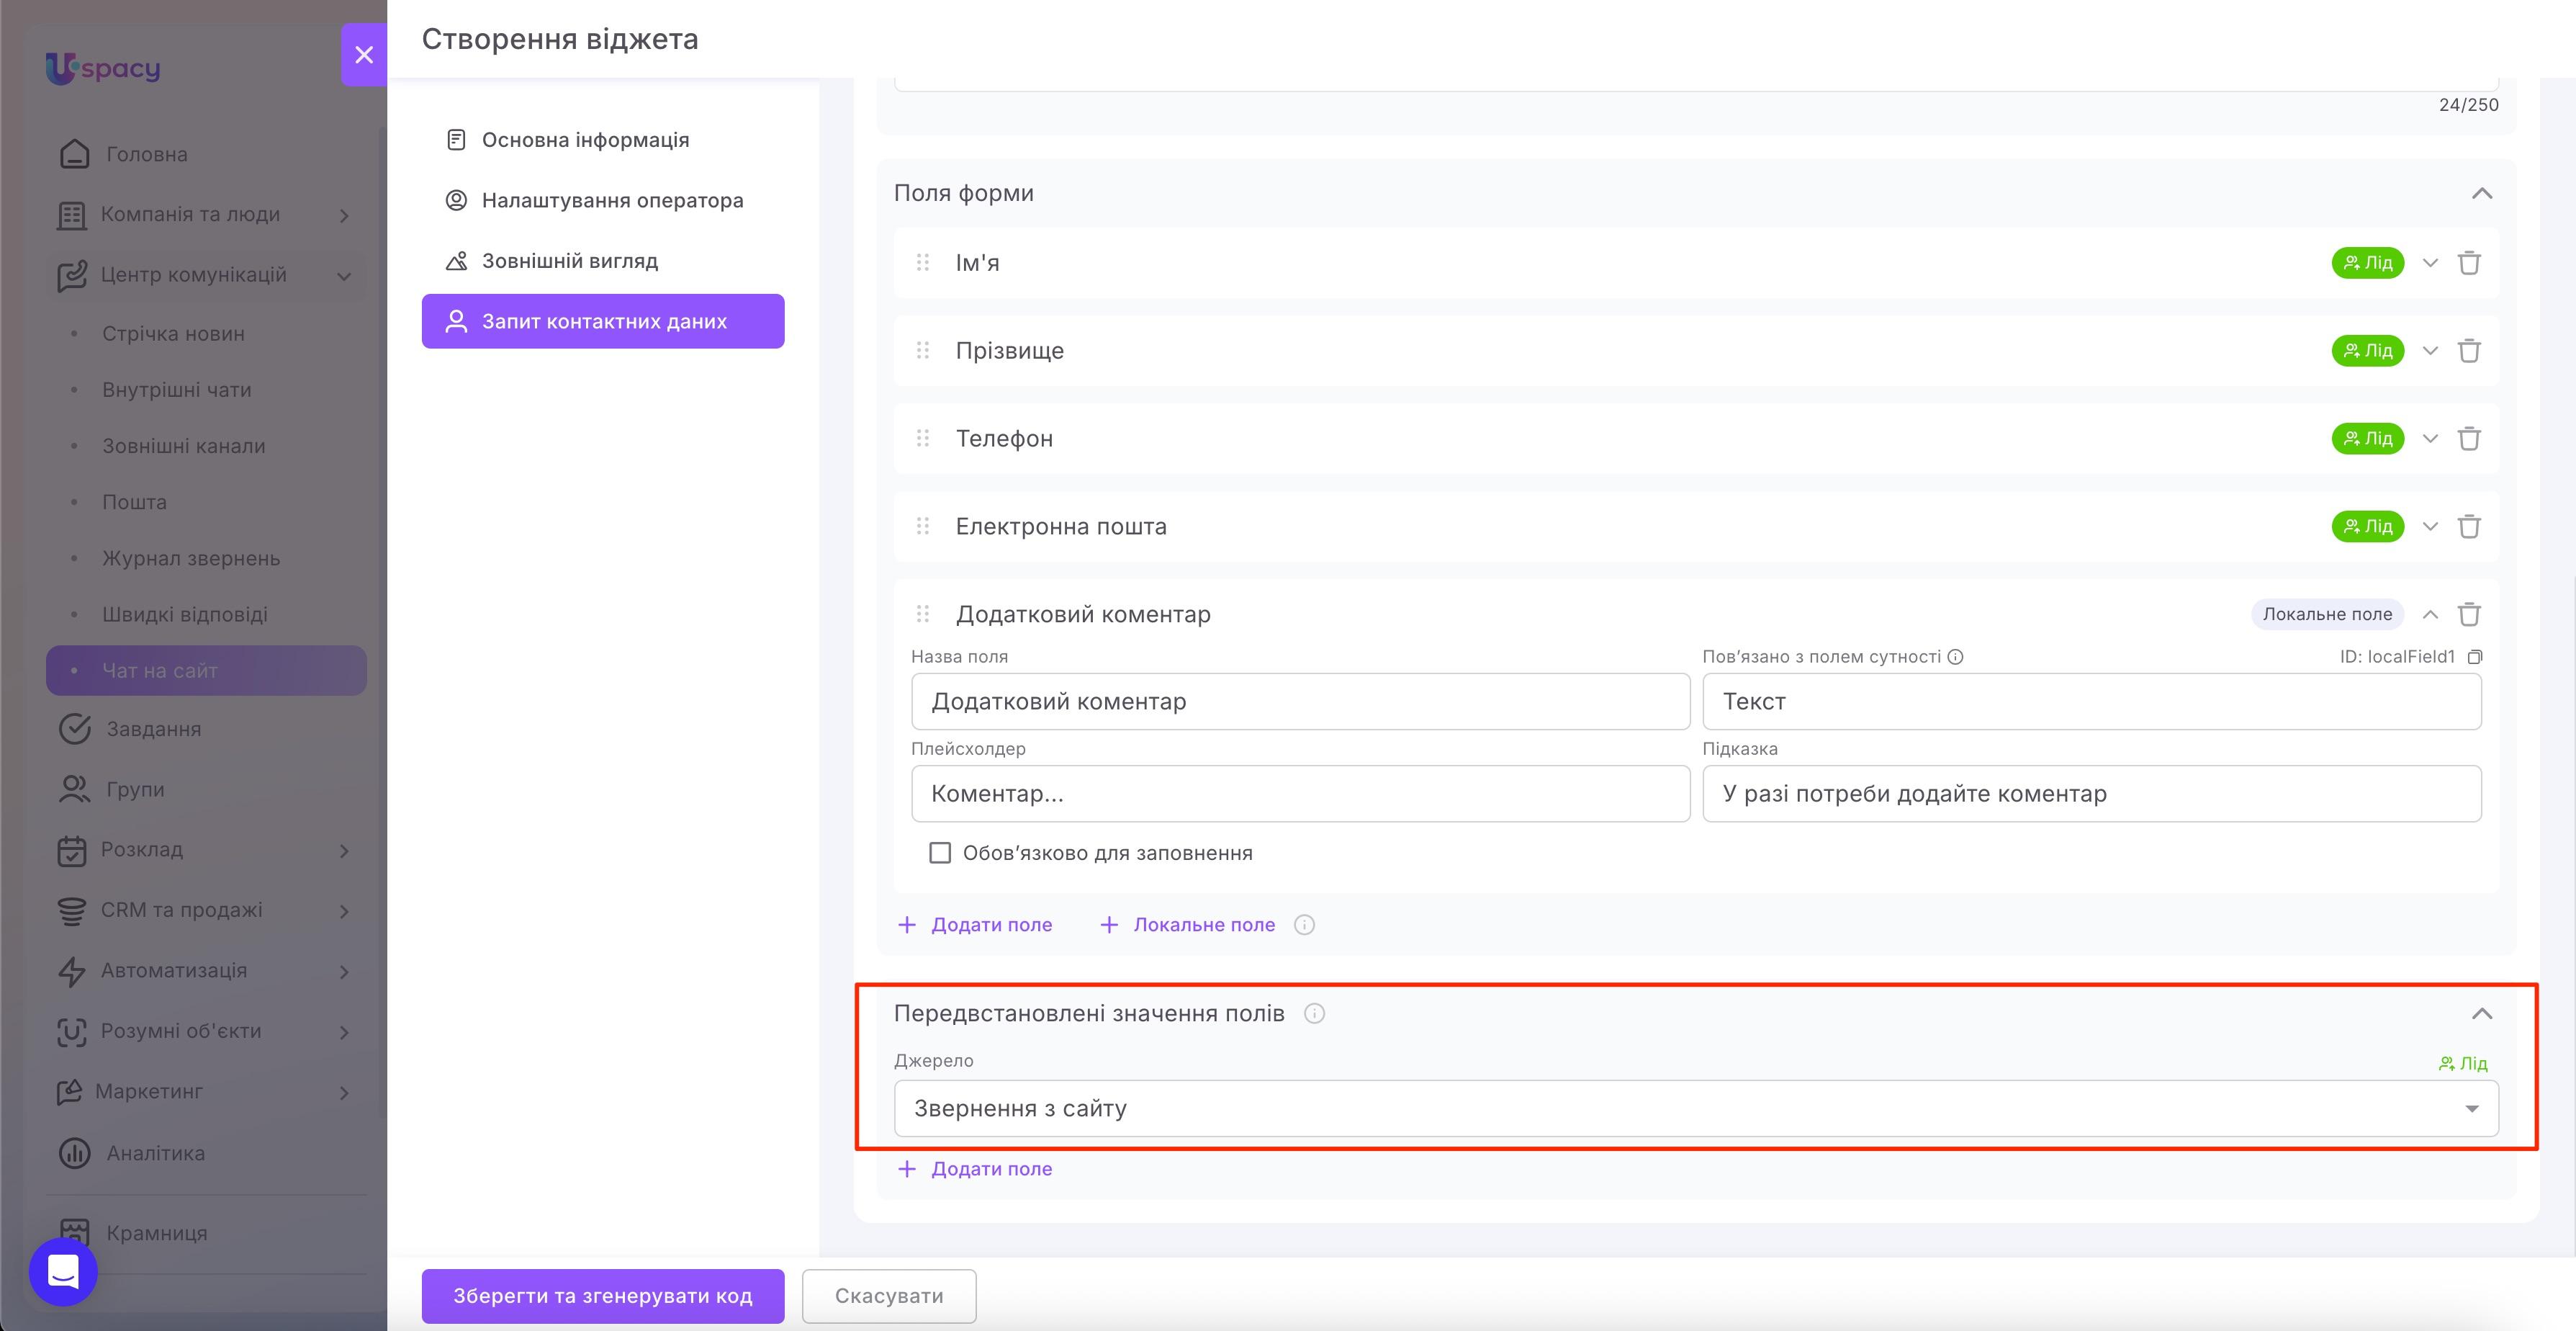Collapse Додатковий коментар field settings

pyautogui.click(x=2430, y=614)
